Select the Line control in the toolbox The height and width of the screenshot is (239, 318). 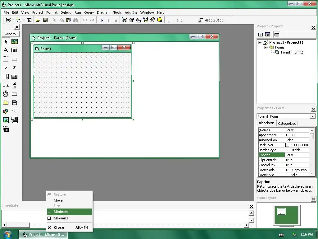(x=14, y=111)
